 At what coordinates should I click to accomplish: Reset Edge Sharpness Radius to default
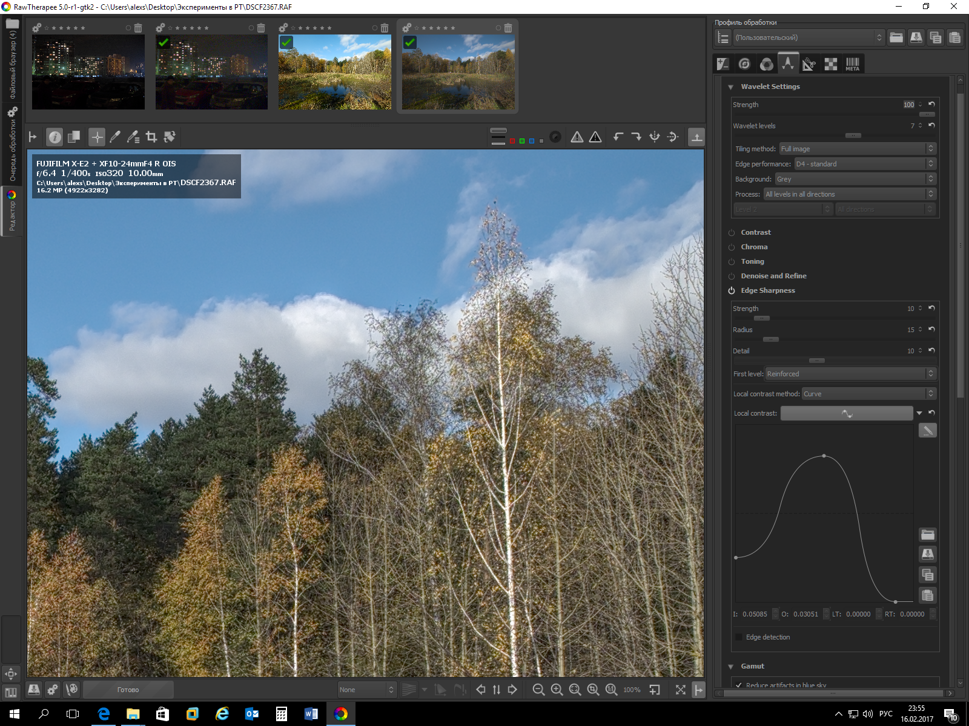(931, 329)
